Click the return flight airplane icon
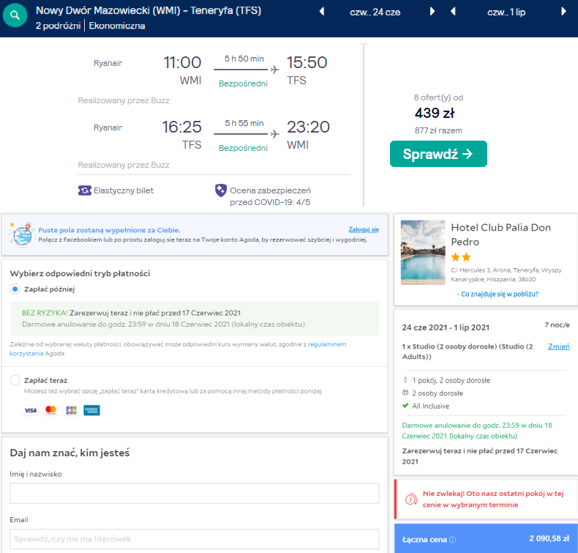Image resolution: width=578 pixels, height=553 pixels. pyautogui.click(x=275, y=134)
